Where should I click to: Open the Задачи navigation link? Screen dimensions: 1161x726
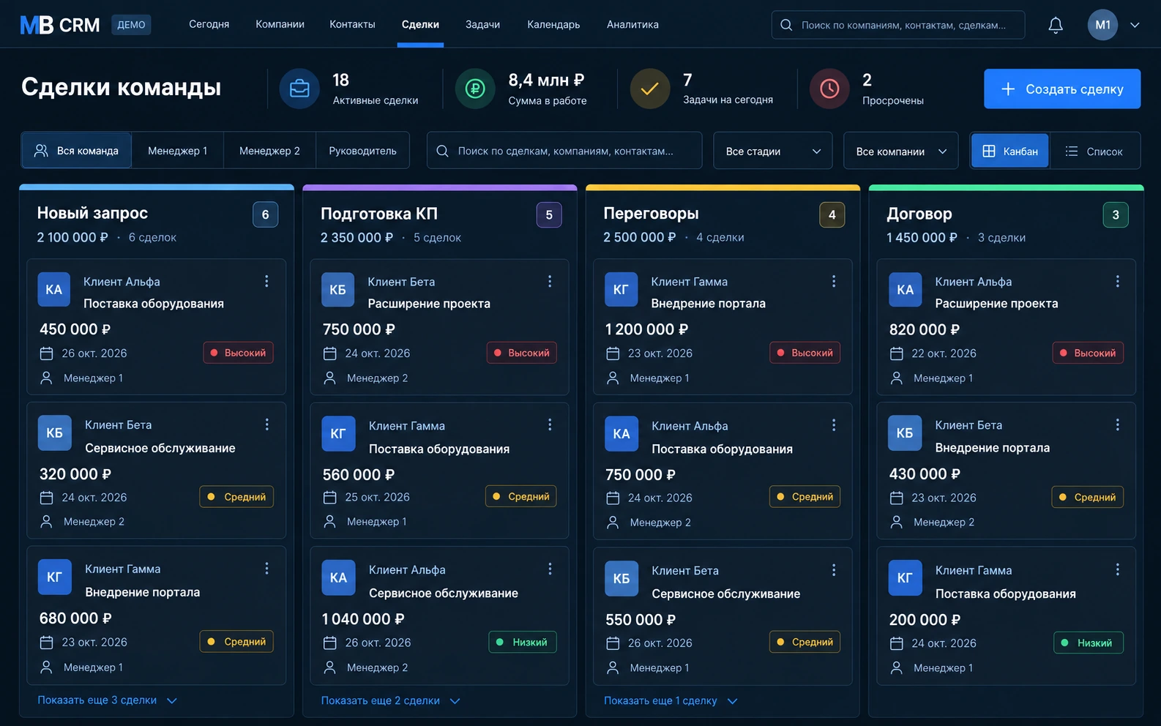pos(482,24)
